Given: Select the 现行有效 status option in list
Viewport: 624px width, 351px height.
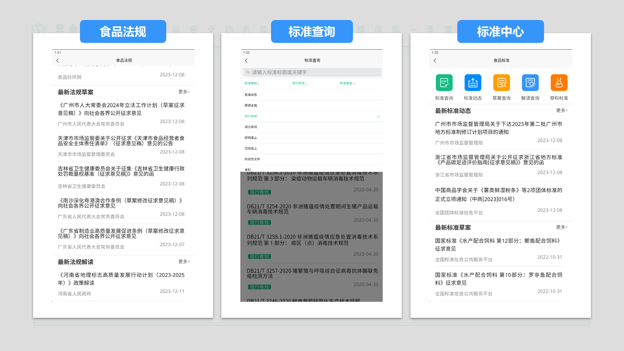Looking at the screenshot, I should (251, 116).
